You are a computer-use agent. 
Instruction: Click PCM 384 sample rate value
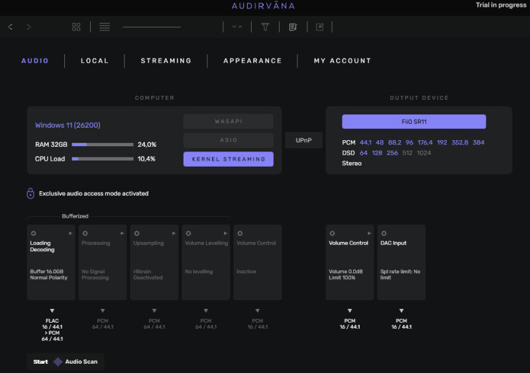pyautogui.click(x=478, y=142)
